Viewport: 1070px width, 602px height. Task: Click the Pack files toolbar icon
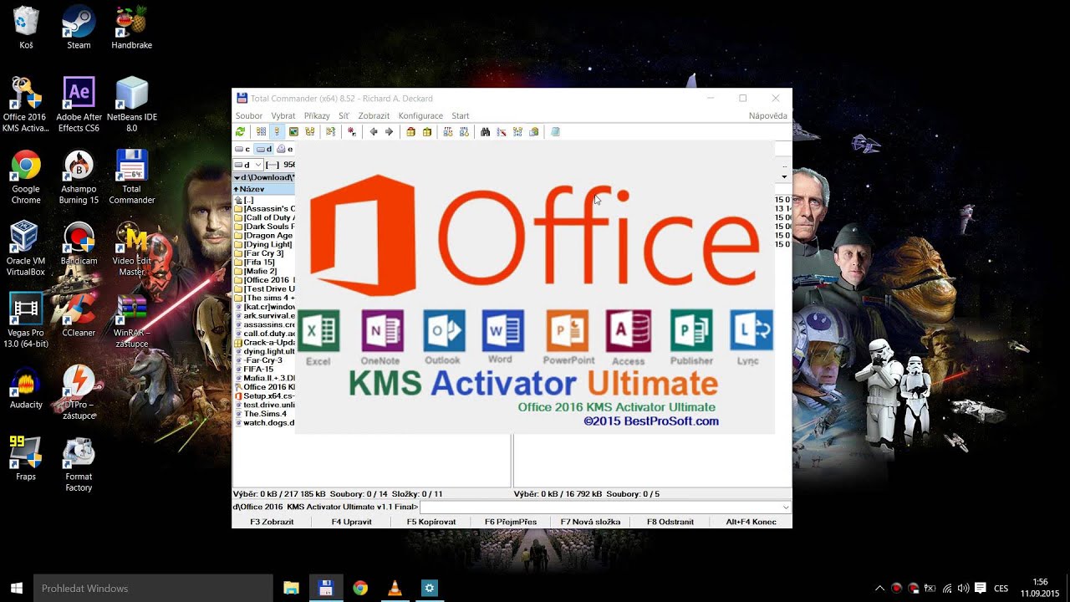[410, 132]
